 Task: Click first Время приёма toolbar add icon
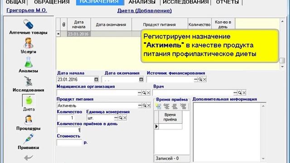click(159, 106)
